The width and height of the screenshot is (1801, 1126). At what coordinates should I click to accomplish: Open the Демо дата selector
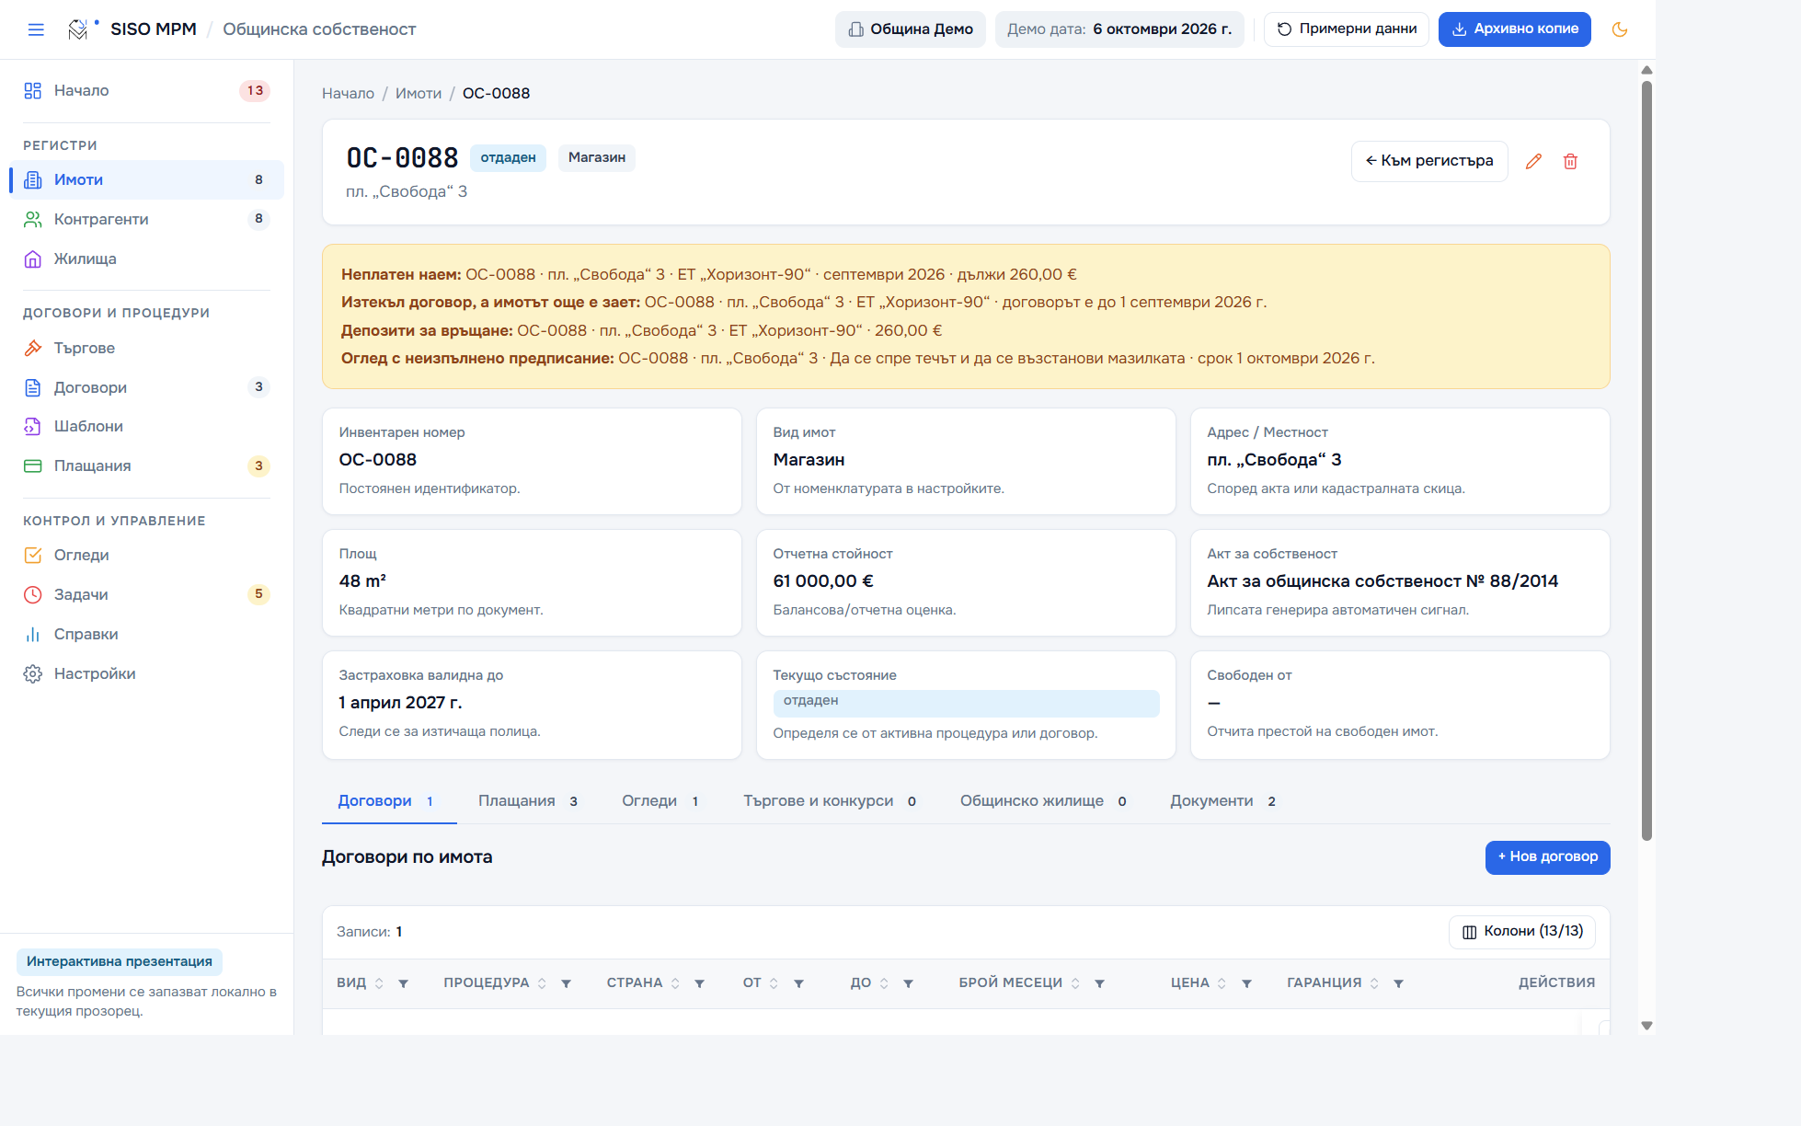[x=1119, y=29]
